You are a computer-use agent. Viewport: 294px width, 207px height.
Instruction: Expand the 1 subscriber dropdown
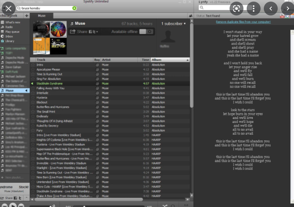tap(173, 24)
